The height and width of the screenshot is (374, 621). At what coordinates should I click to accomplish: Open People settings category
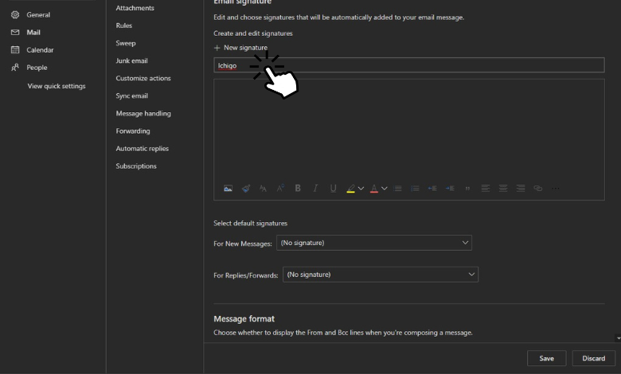click(x=37, y=68)
